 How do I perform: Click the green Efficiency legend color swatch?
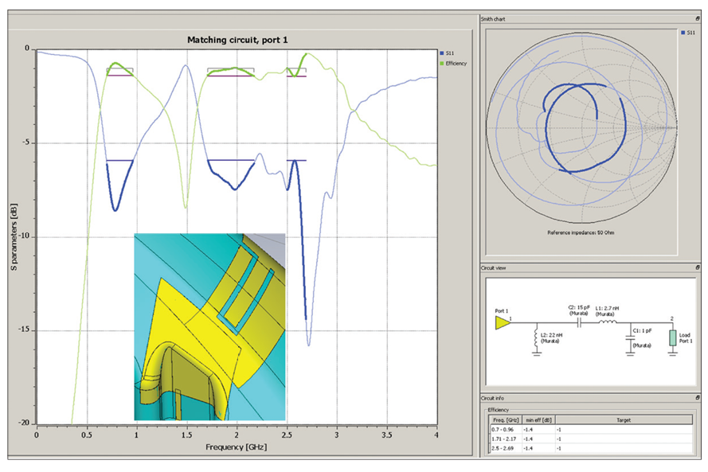click(x=441, y=63)
